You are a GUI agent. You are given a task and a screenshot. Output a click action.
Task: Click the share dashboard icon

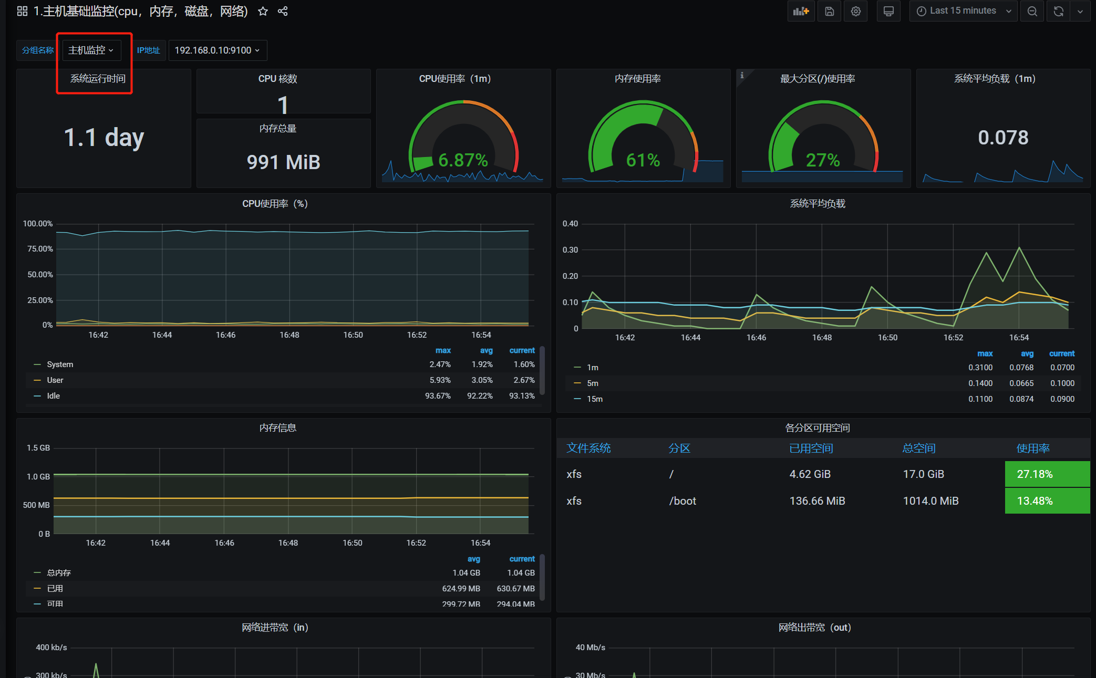283,11
